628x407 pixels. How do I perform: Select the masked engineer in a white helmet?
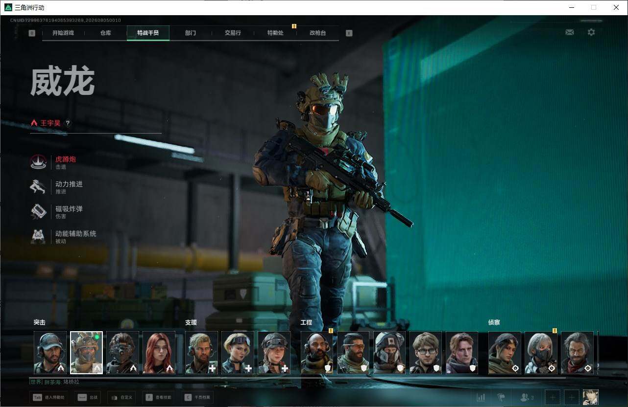tap(389, 353)
